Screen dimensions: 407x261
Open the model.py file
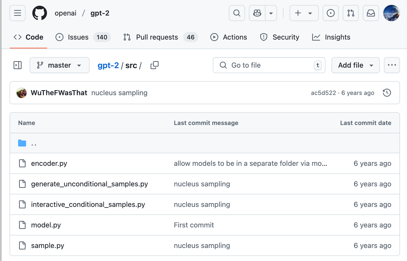coord(46,225)
